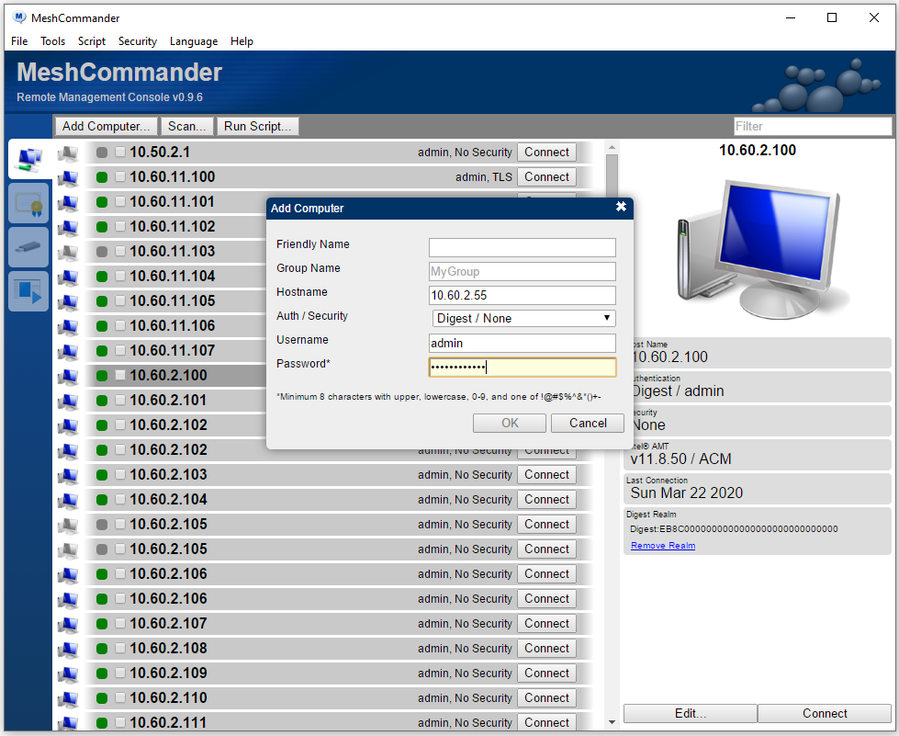Open the Computers tab in sidebar

point(28,160)
